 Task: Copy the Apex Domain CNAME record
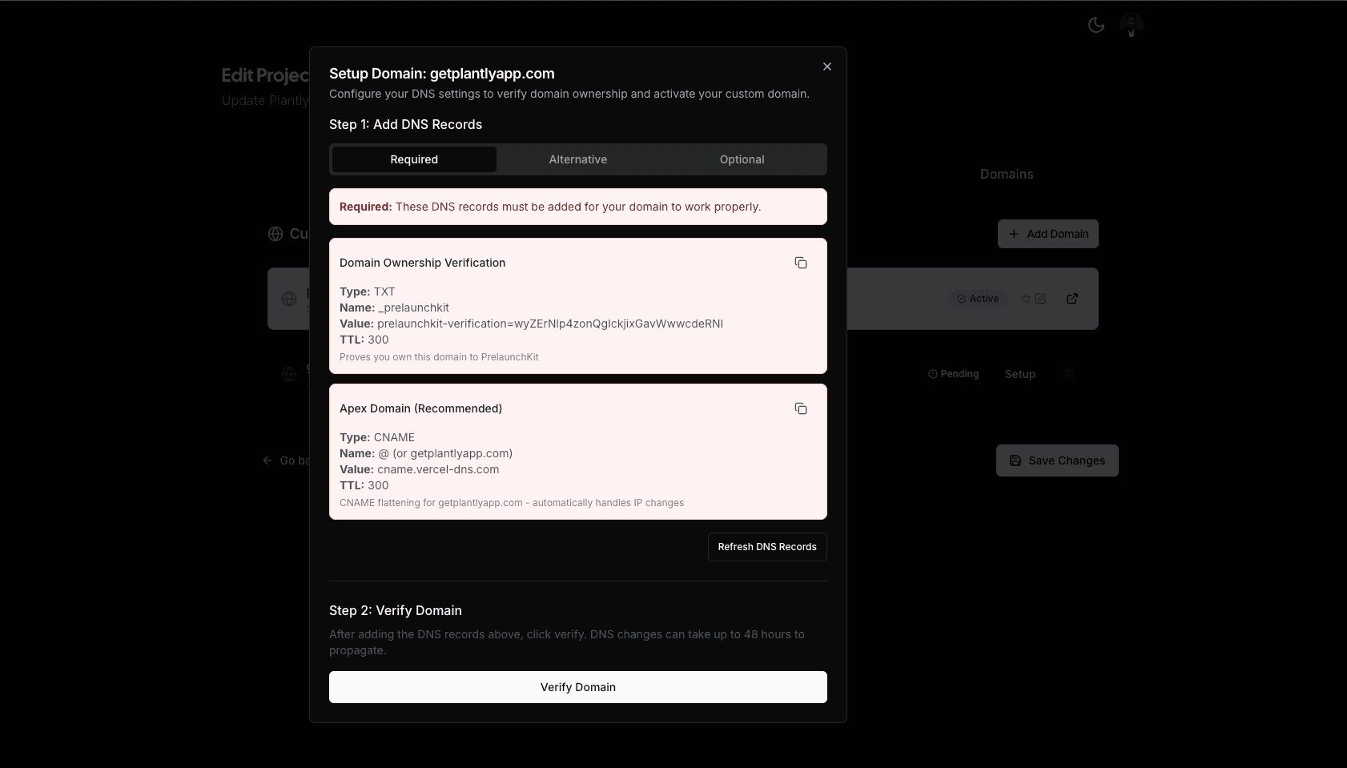tap(800, 408)
